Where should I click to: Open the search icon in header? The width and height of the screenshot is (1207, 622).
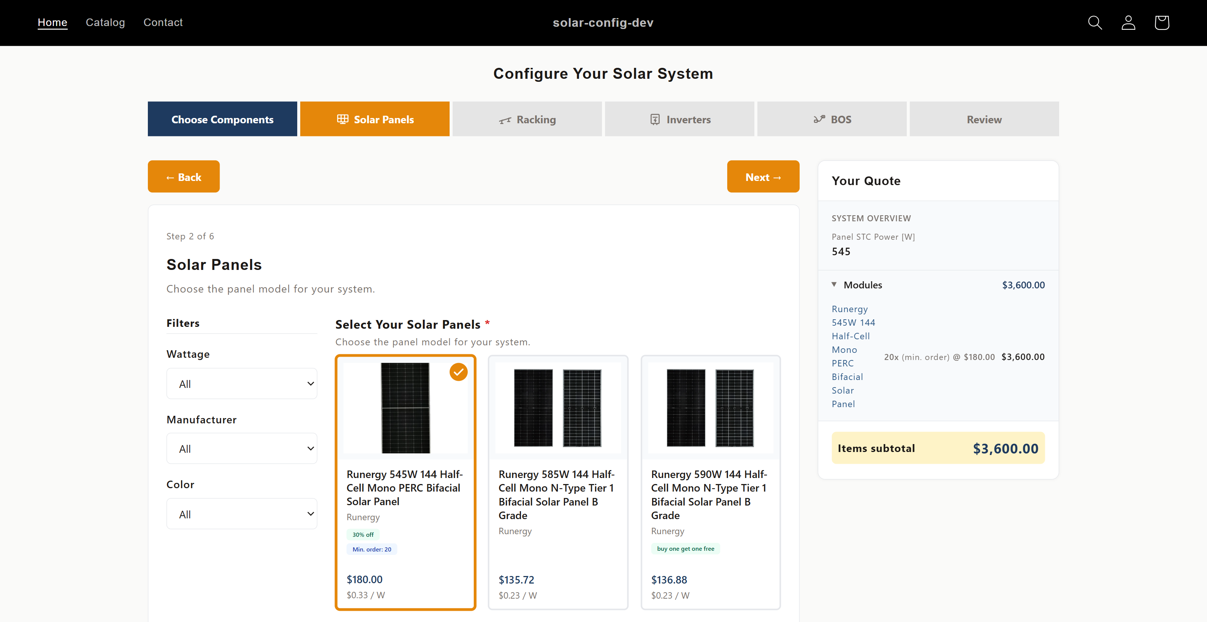tap(1095, 23)
